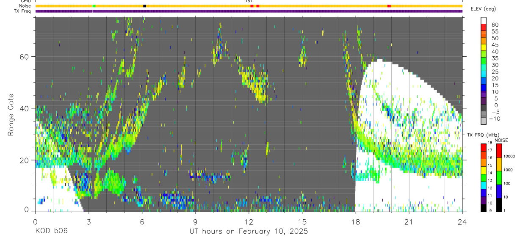Click the NOISE legend title above color bar

[x=501, y=140]
